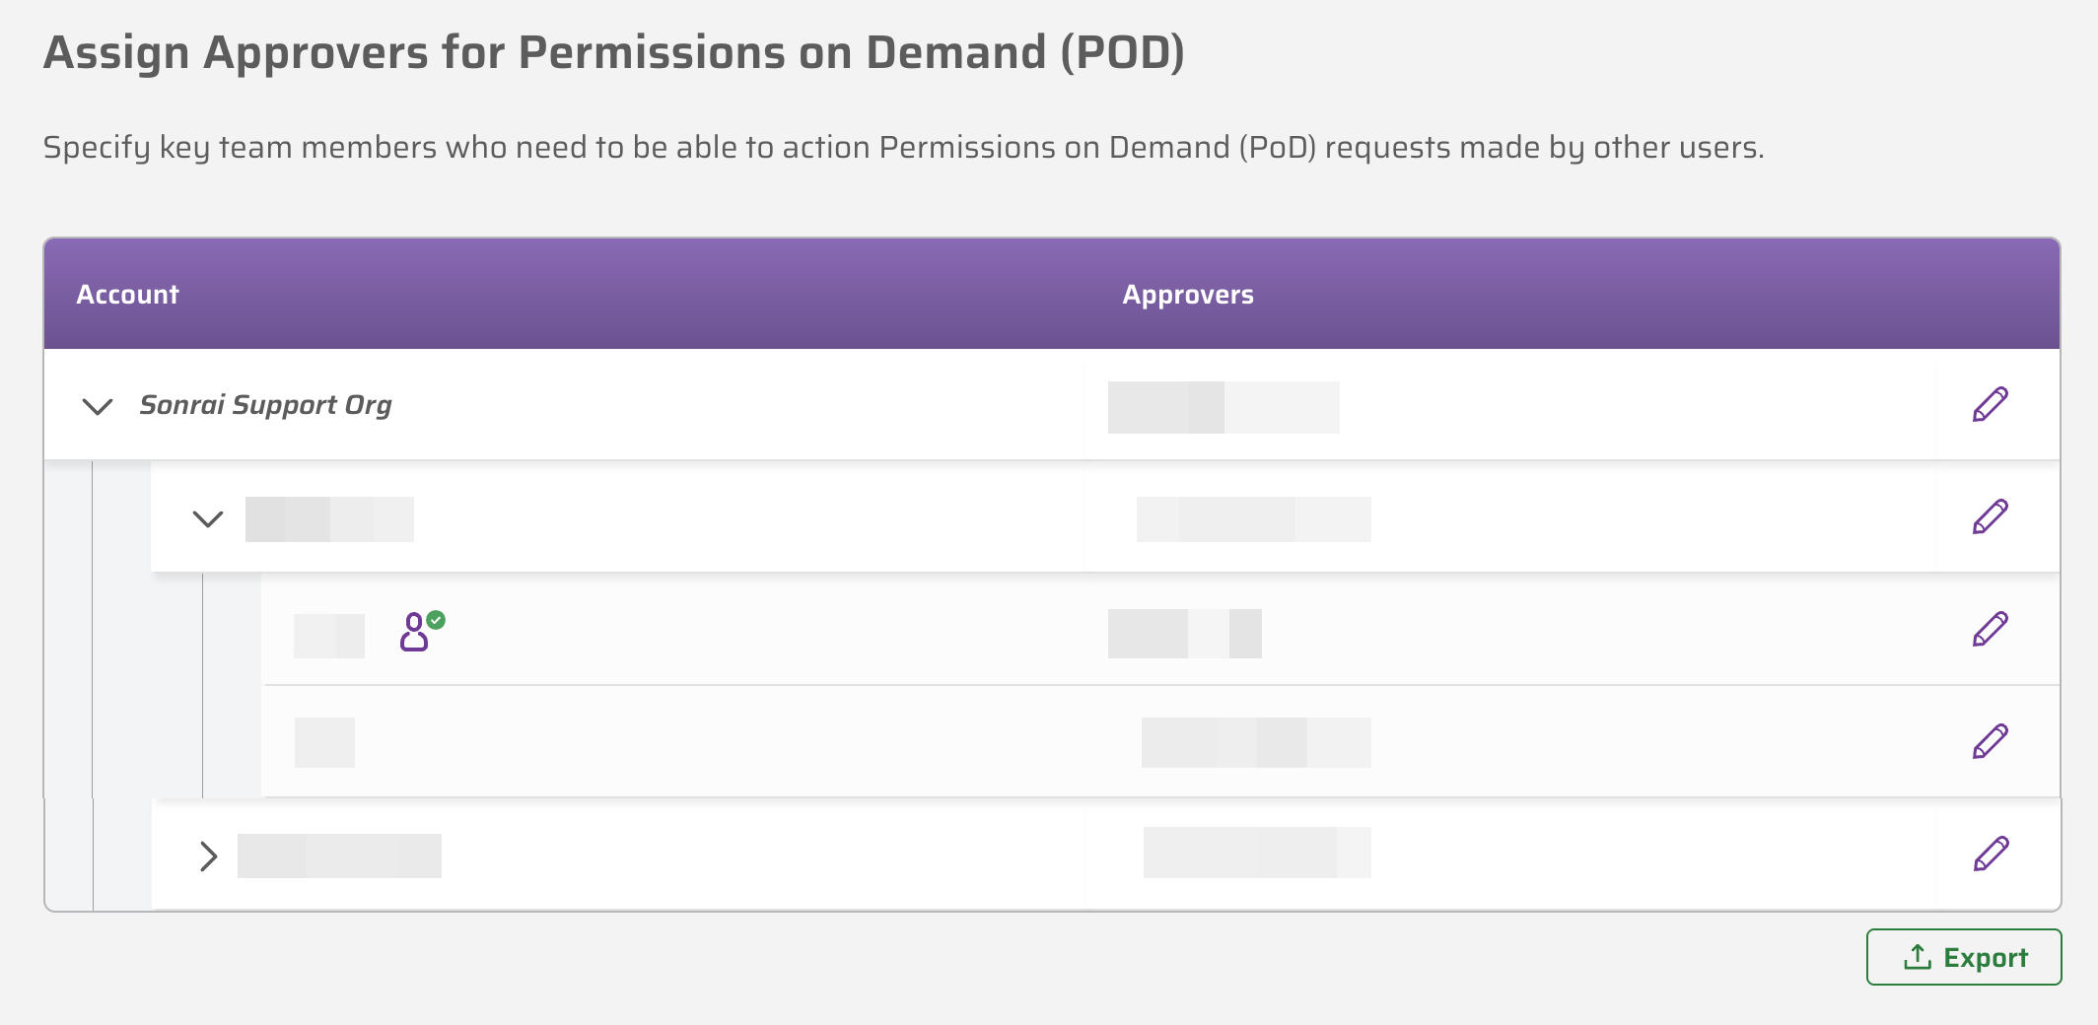Edit approvers on the bottom collapsed row
Viewport: 2098px width, 1025px height.
coord(1993,854)
